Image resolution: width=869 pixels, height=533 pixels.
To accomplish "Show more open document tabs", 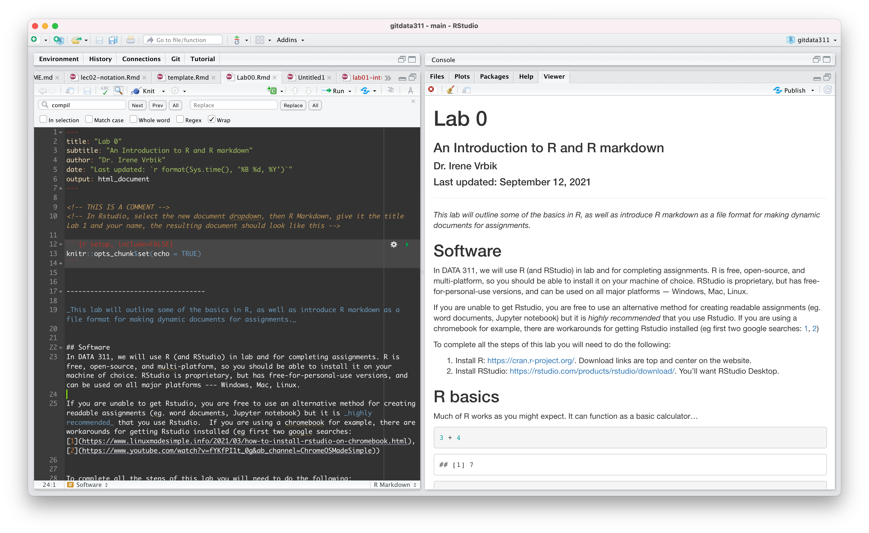I will [x=388, y=78].
